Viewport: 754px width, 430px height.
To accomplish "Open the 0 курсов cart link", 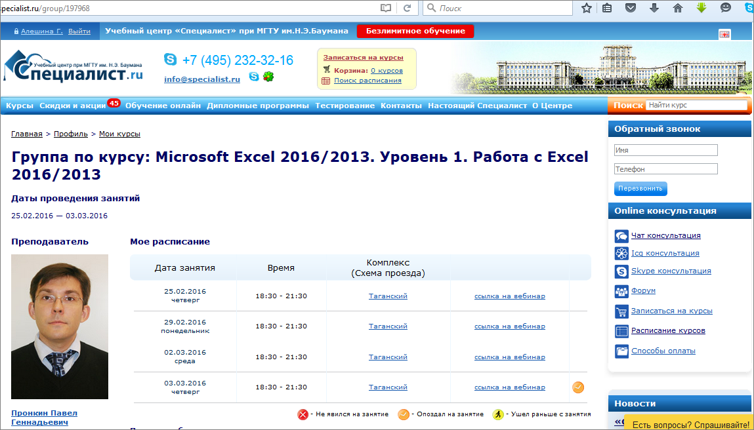I will 387,71.
